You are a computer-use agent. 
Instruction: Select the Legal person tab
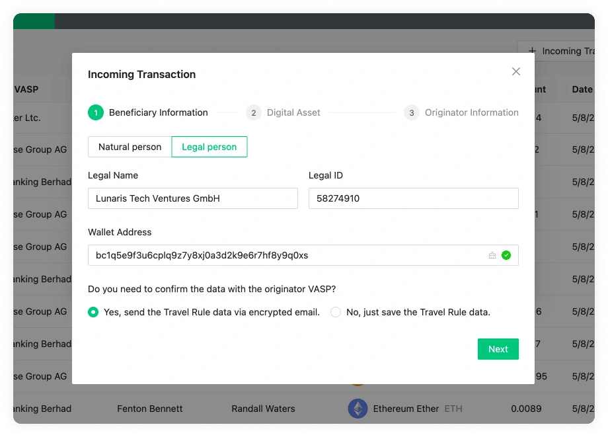pyautogui.click(x=209, y=147)
